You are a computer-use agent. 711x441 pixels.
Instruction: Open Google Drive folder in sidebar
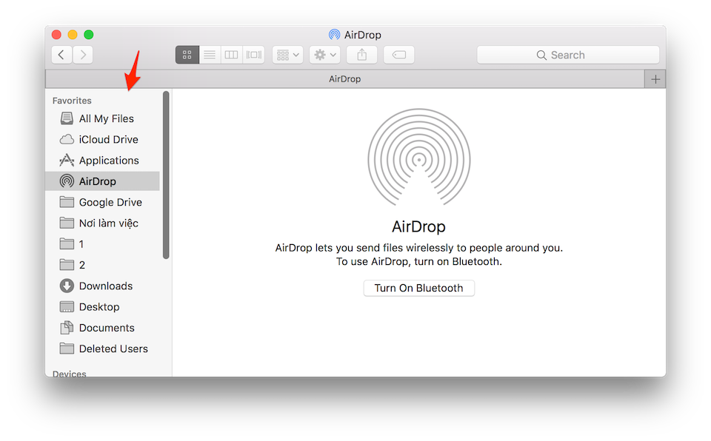(x=110, y=202)
